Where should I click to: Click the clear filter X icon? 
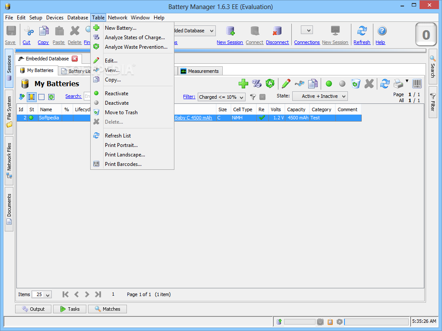(x=262, y=97)
